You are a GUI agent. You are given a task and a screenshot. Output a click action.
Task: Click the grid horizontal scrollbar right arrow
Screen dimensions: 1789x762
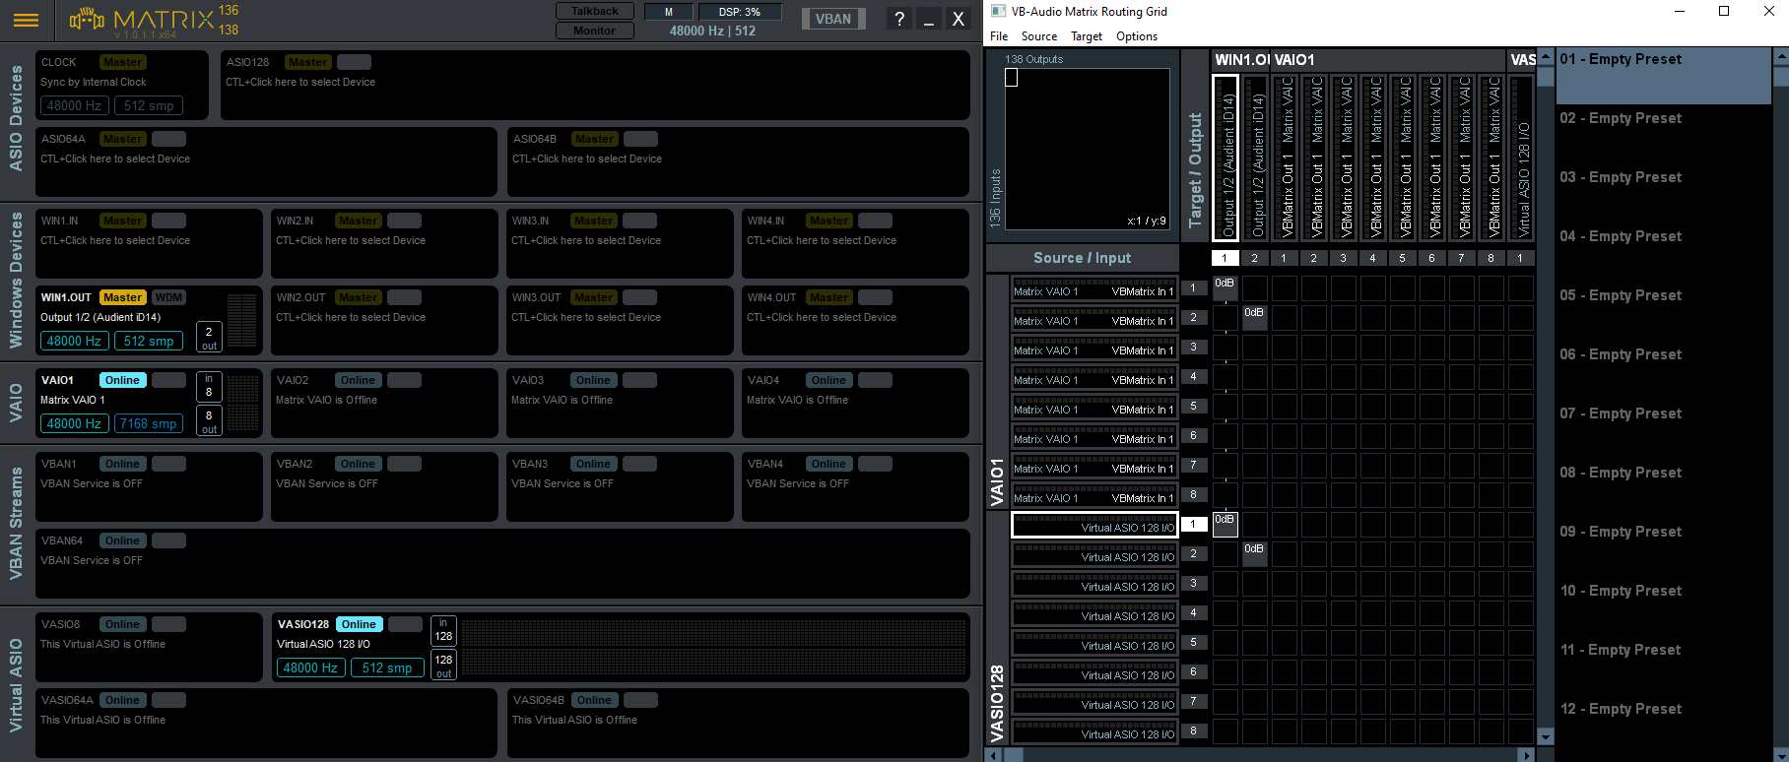pos(1527,755)
